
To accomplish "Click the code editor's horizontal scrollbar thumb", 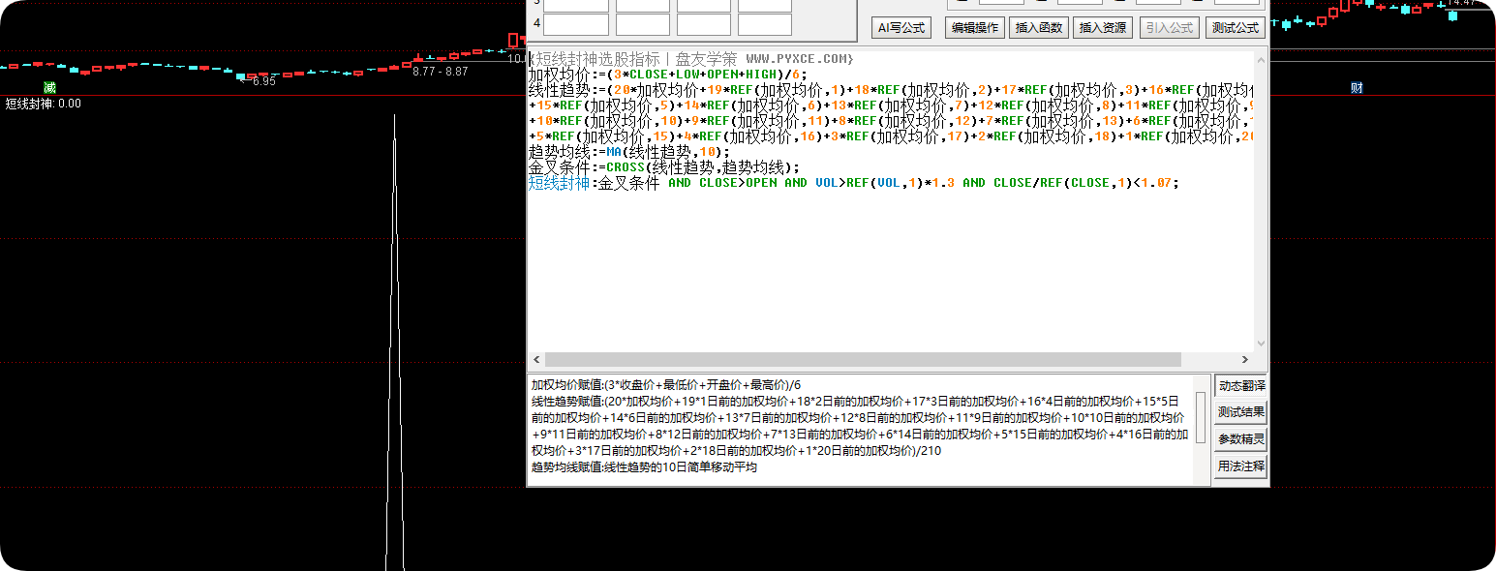I will (863, 359).
